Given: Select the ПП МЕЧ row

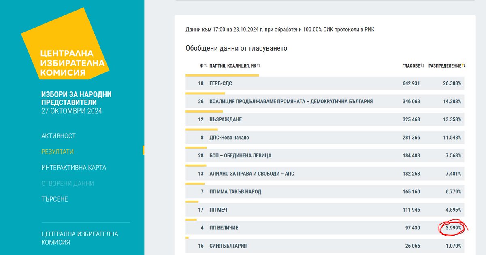Looking at the screenshot, I should point(325,210).
